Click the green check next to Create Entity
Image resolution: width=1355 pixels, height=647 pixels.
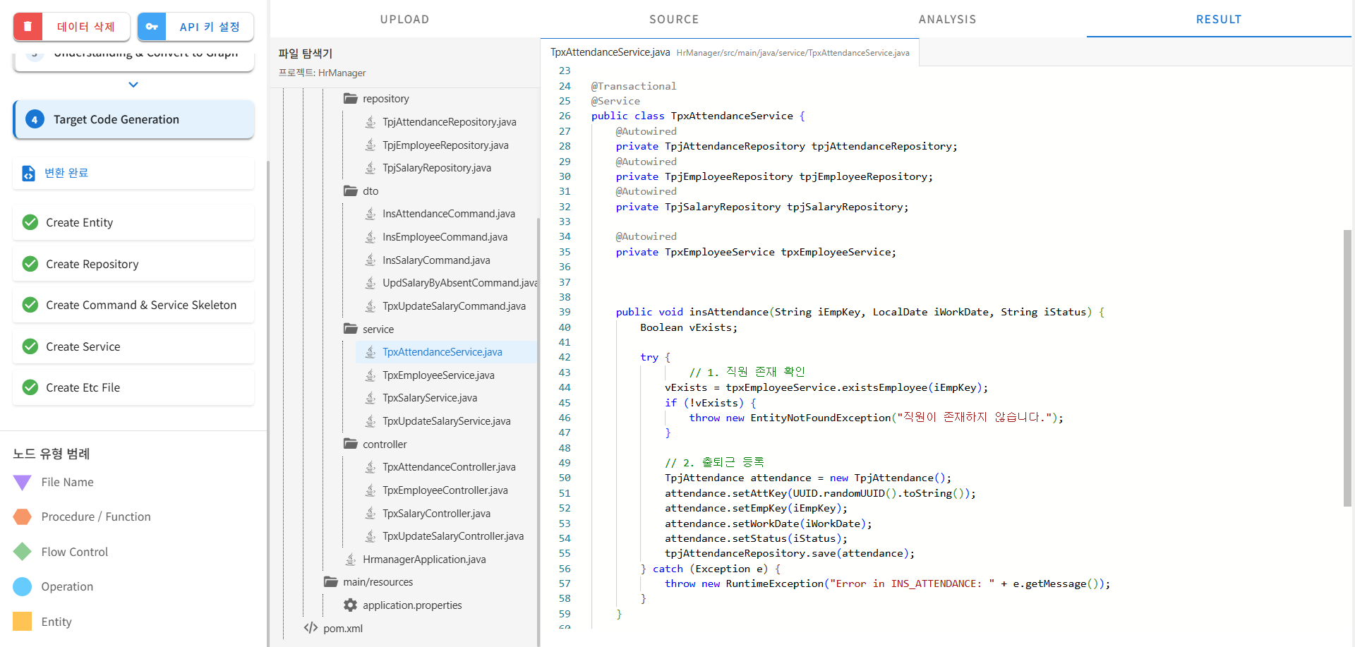click(x=30, y=222)
